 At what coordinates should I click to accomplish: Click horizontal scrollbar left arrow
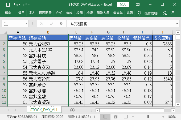[97, 110]
